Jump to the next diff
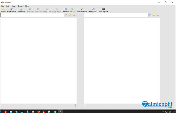The image size is (176, 113). [x=38, y=10]
